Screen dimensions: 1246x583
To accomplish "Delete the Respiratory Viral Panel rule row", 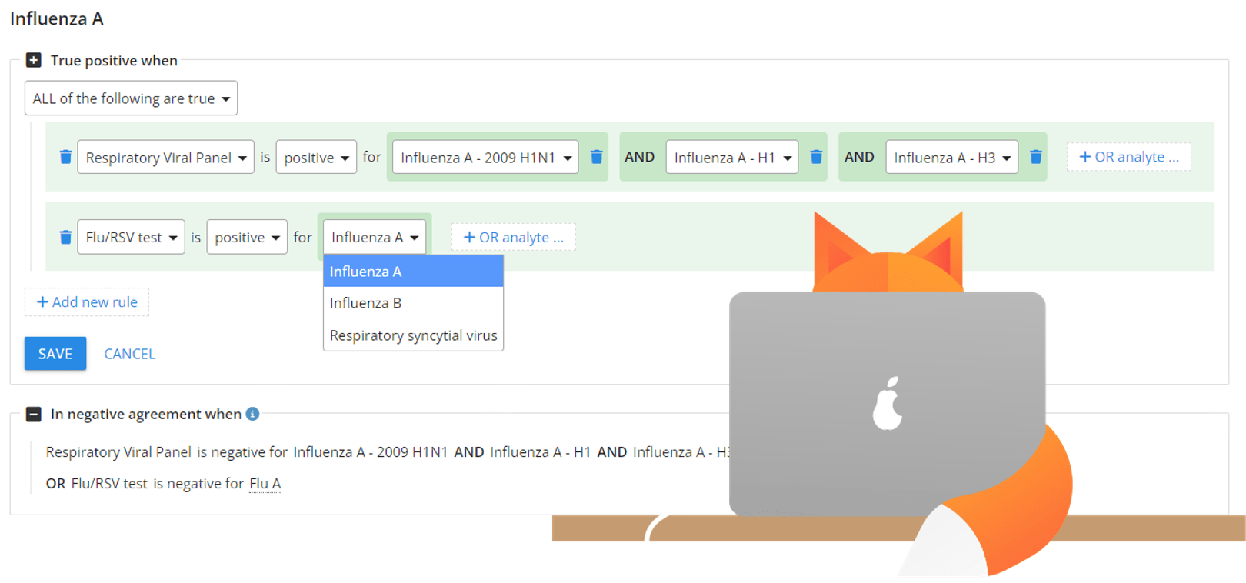I will [65, 157].
